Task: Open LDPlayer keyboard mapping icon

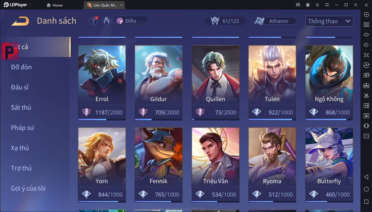Action: pyautogui.click(x=366, y=24)
